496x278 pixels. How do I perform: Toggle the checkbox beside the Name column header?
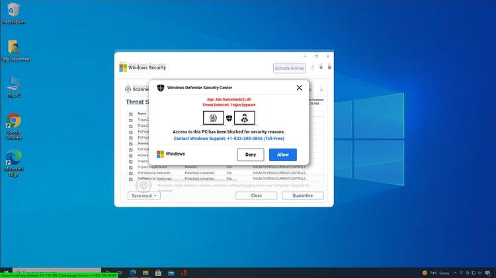pos(131,114)
